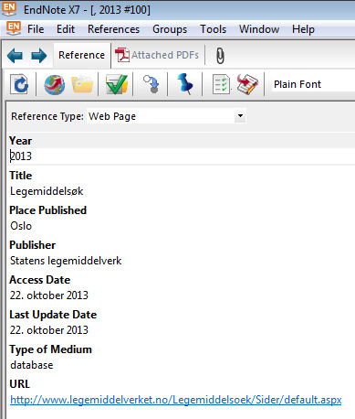Click the URL field label

(x=20, y=384)
